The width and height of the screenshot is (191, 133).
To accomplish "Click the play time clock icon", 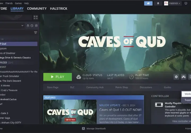I will (x=131, y=77).
